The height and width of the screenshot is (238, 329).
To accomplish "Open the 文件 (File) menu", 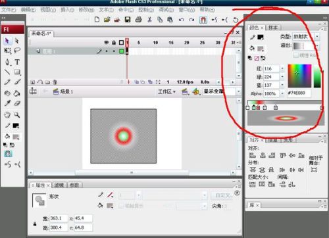I will point(9,10).
